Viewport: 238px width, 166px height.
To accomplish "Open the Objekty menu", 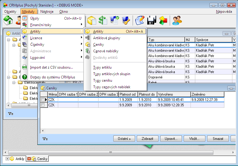I will [x=10, y=12].
